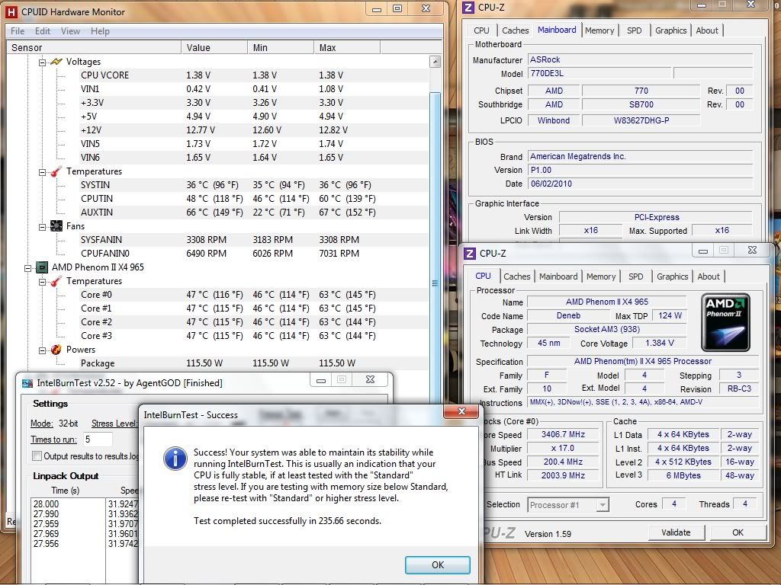Image resolution: width=781 pixels, height=585 pixels.
Task: Open the Help menu in Hardware Monitor
Action: tap(100, 30)
